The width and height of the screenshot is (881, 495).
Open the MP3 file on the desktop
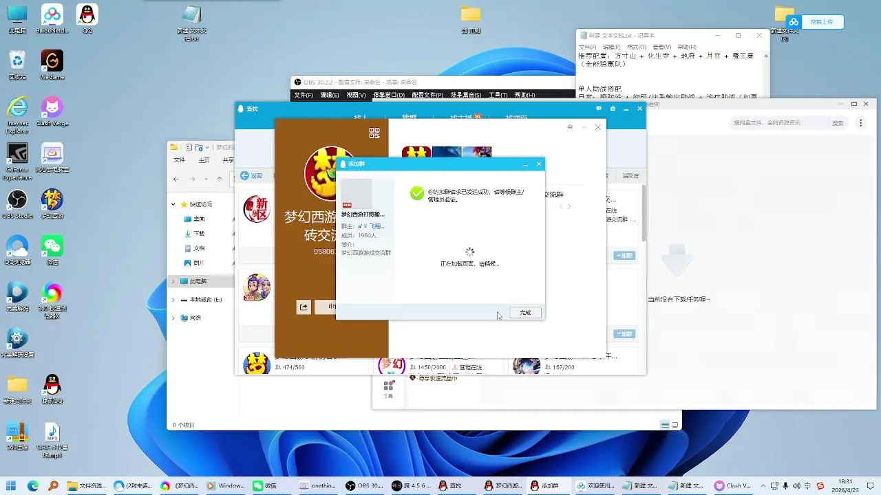(52, 440)
